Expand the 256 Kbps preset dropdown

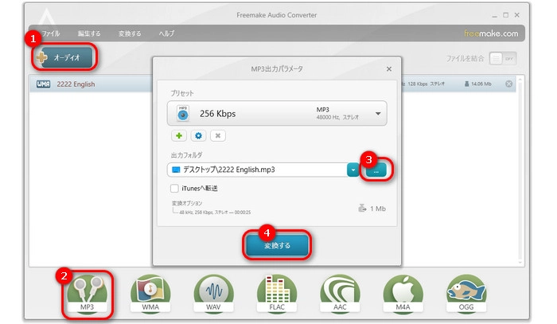tap(377, 113)
